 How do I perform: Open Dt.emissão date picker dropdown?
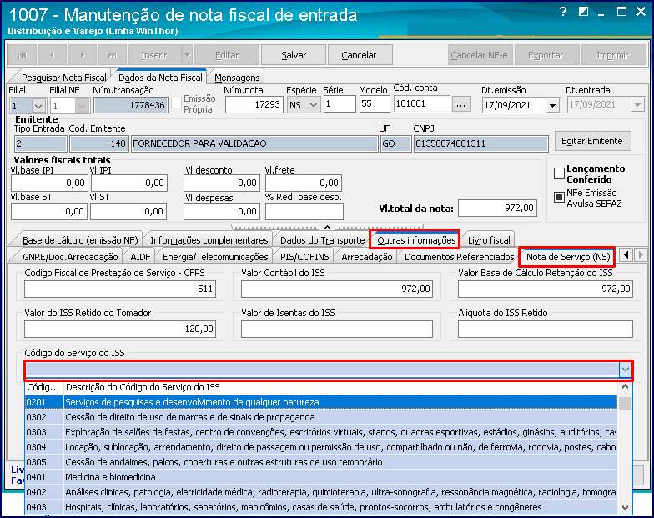pyautogui.click(x=552, y=106)
